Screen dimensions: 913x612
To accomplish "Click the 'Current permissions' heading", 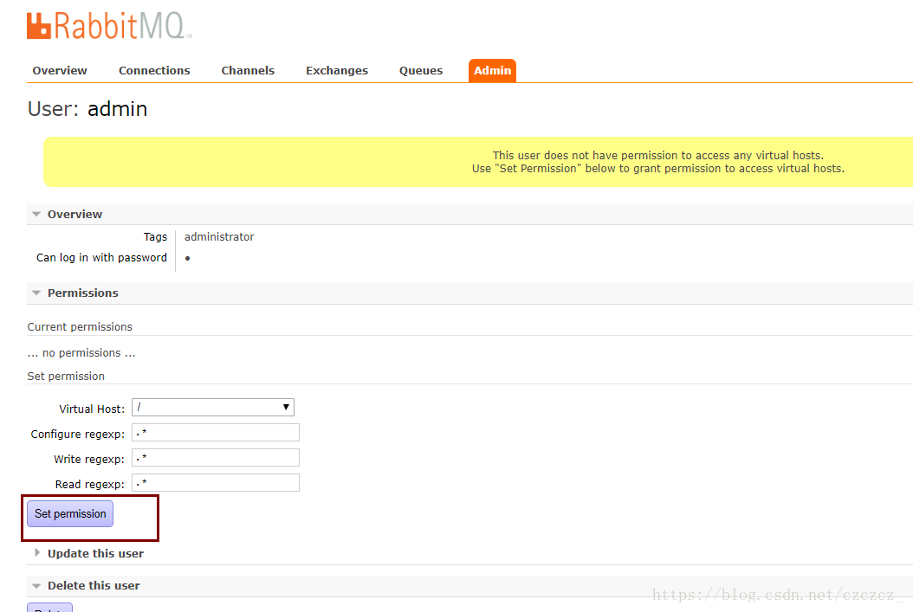I will coord(80,326).
